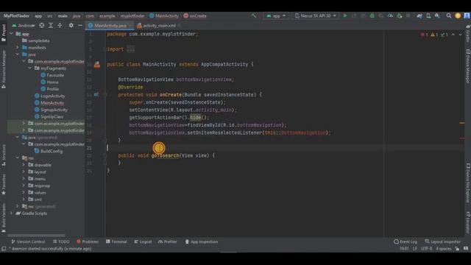Image resolution: width=471 pixels, height=265 pixels.
Task: Open the Structure sidebar button
Action: click(4, 155)
